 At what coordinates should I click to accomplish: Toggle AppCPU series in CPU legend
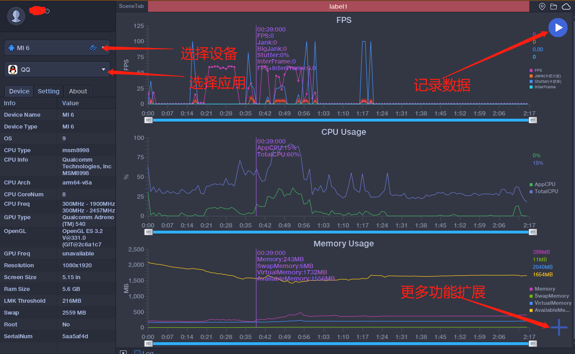coord(542,184)
